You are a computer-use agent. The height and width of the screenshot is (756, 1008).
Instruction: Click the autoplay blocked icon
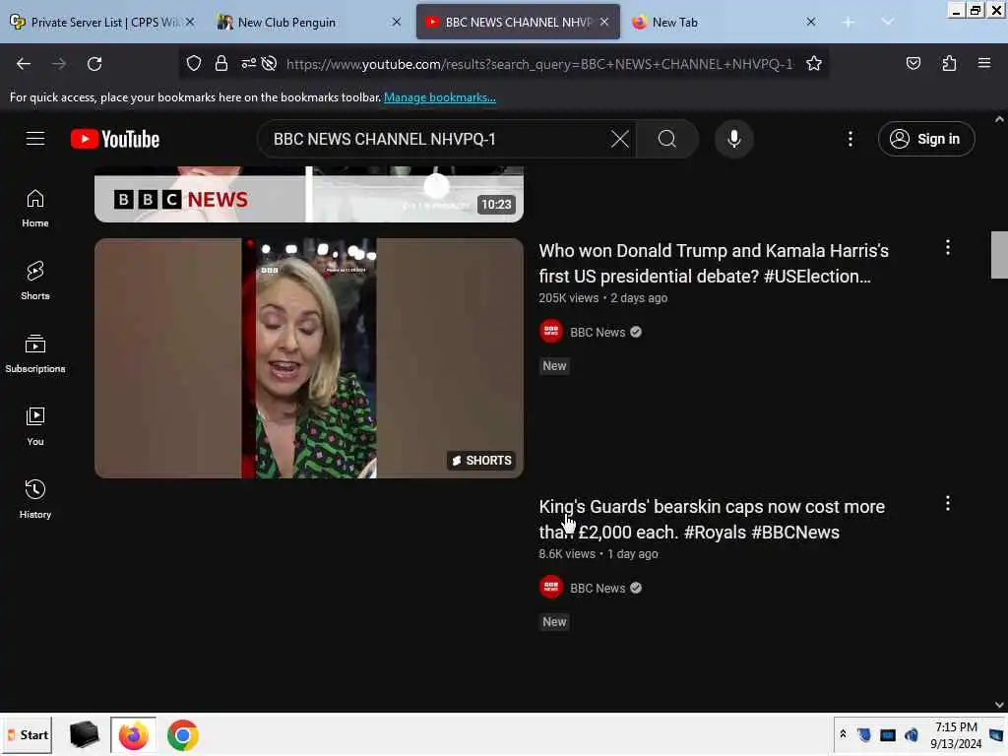[270, 63]
